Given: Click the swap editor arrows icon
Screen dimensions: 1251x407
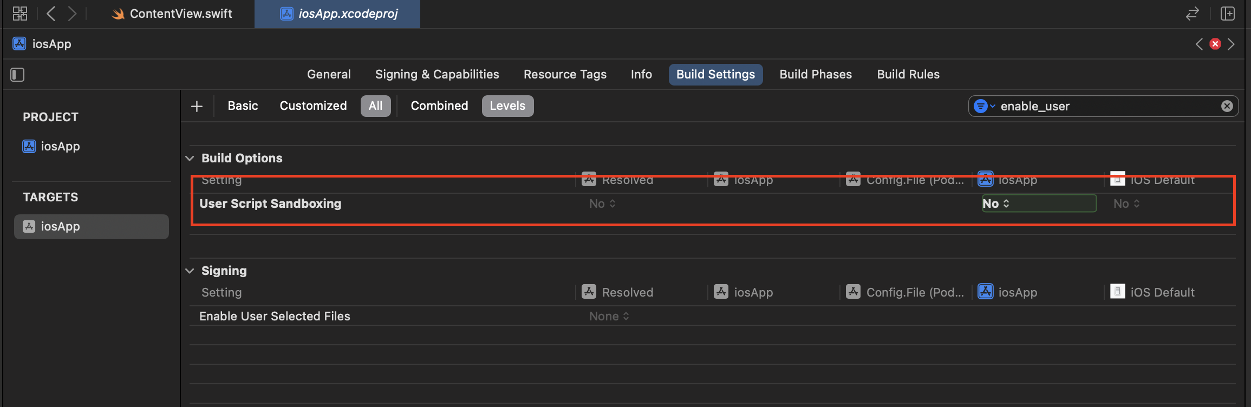Looking at the screenshot, I should (1192, 14).
